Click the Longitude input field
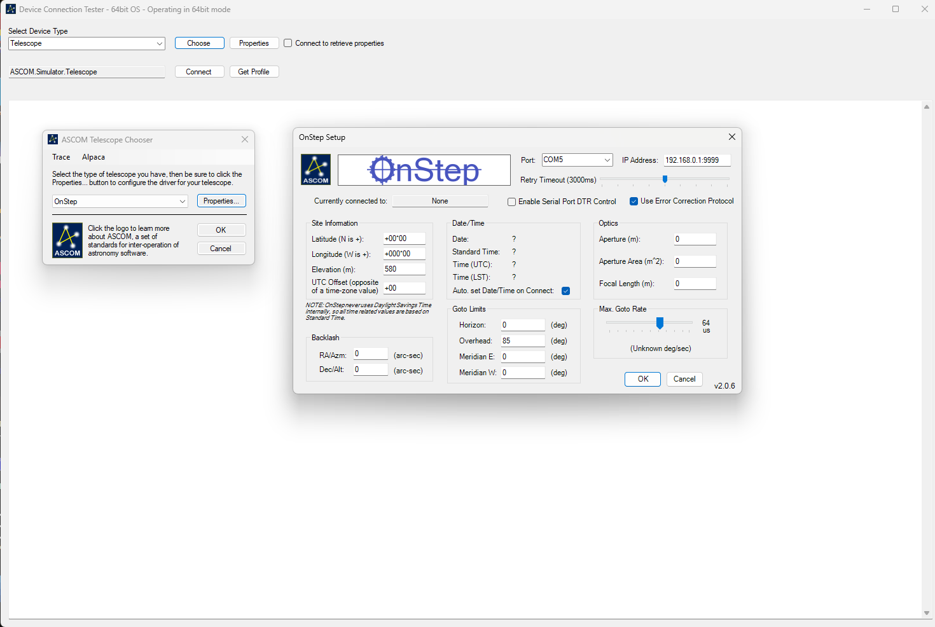 (x=404, y=254)
